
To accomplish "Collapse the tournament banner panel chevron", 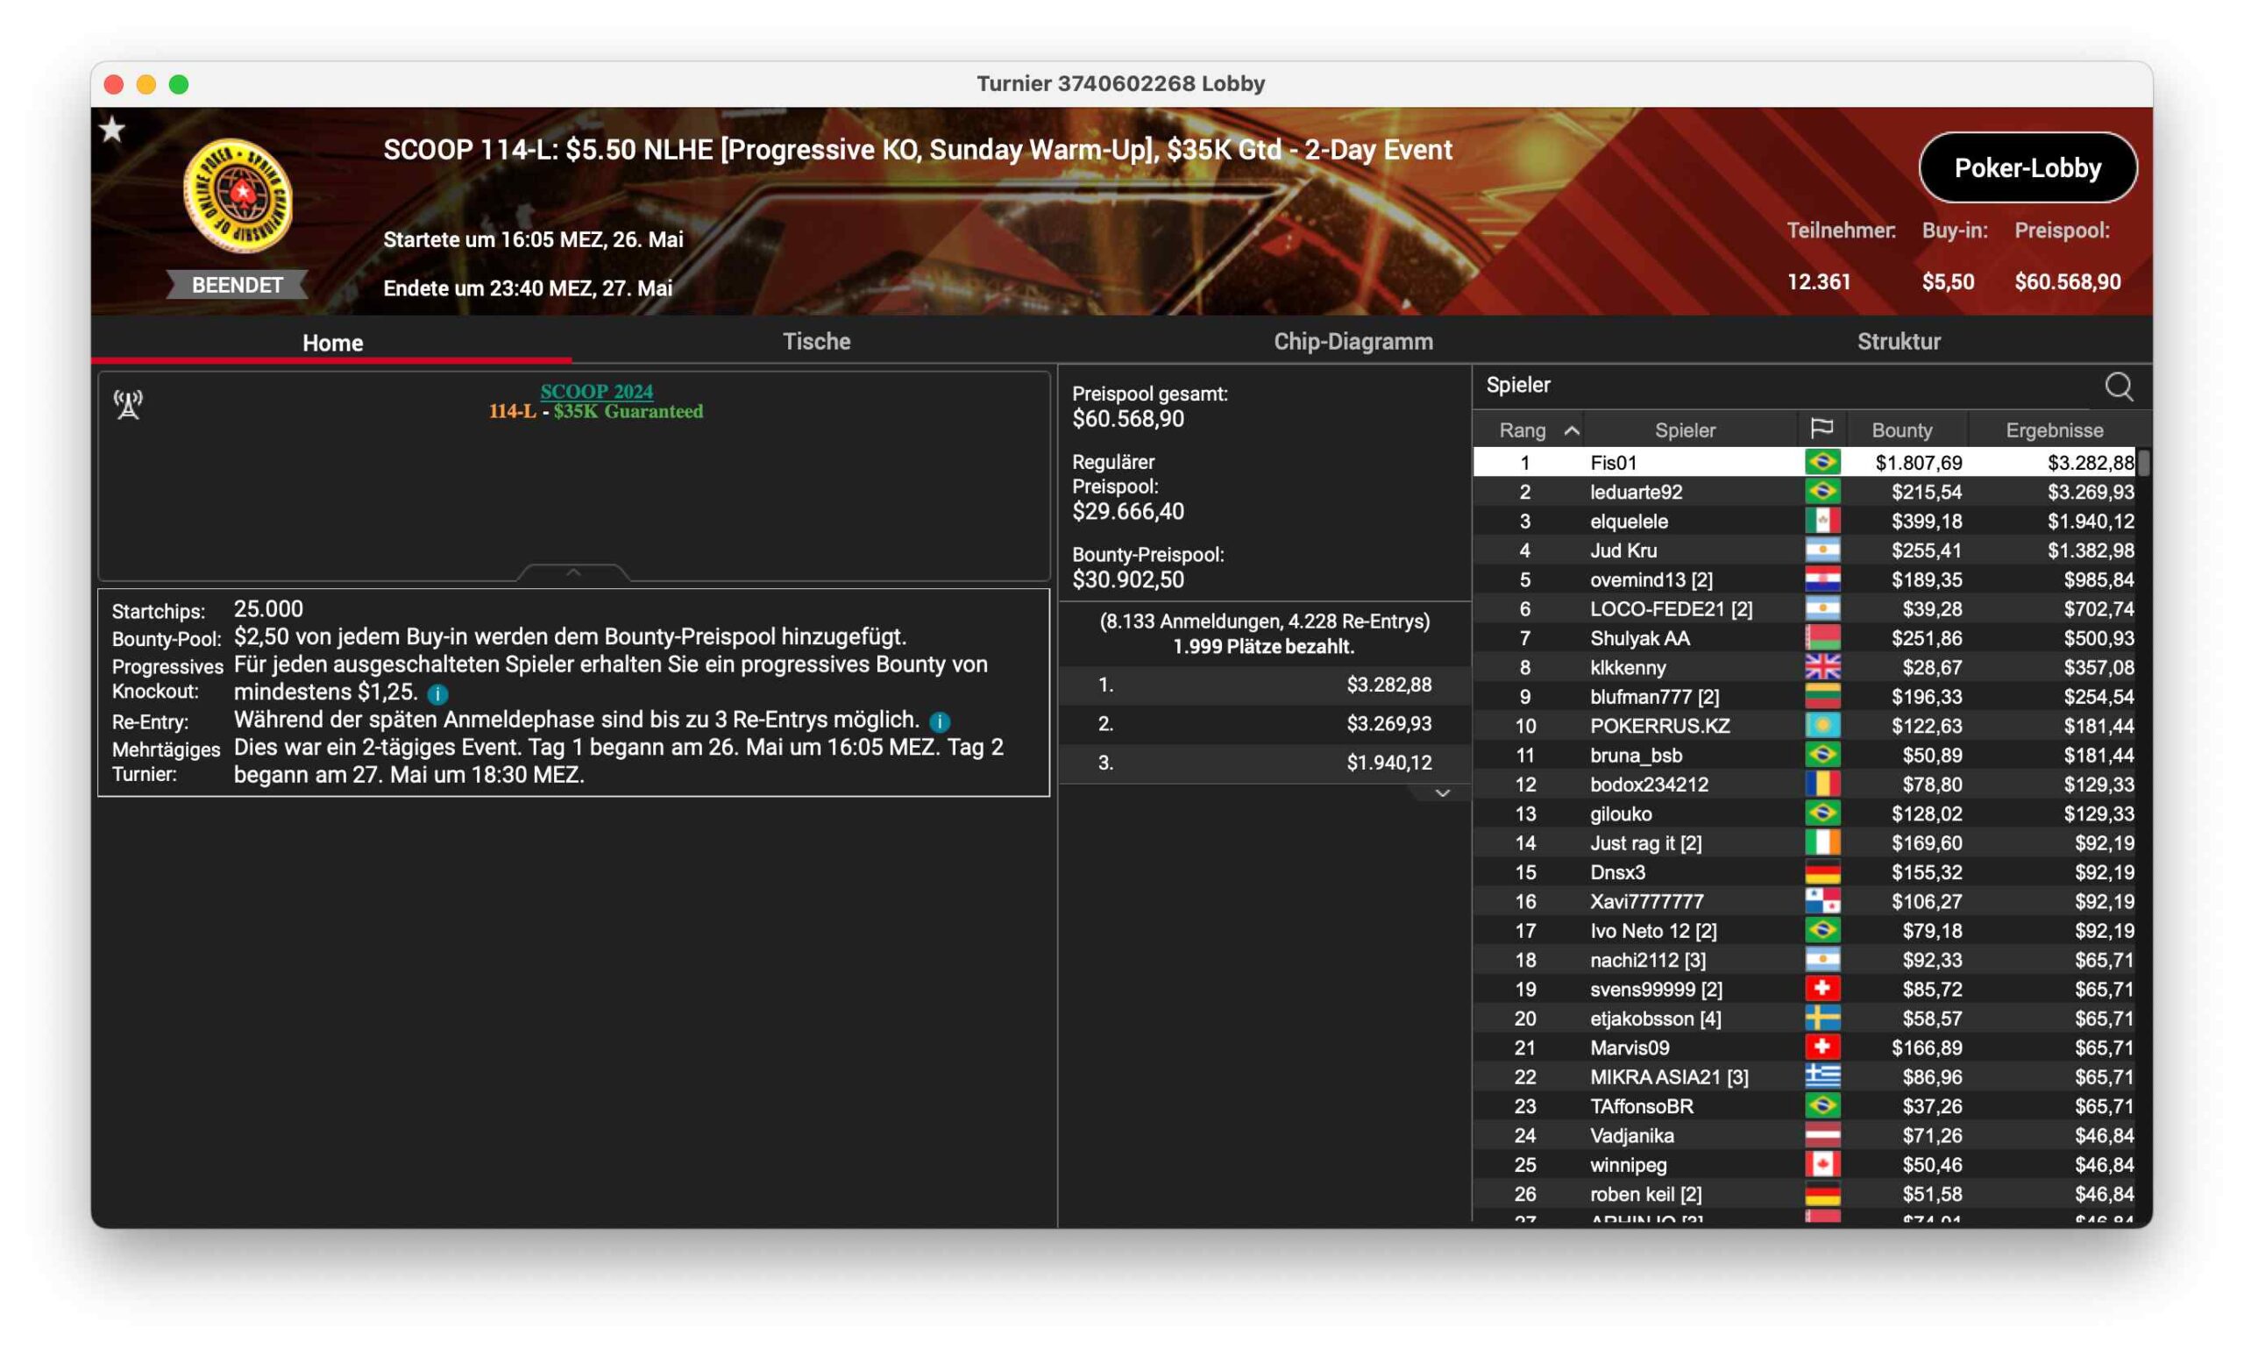I will tap(572, 572).
